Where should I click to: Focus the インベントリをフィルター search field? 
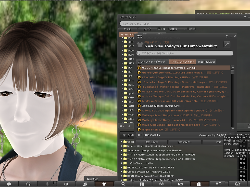click(x=185, y=23)
